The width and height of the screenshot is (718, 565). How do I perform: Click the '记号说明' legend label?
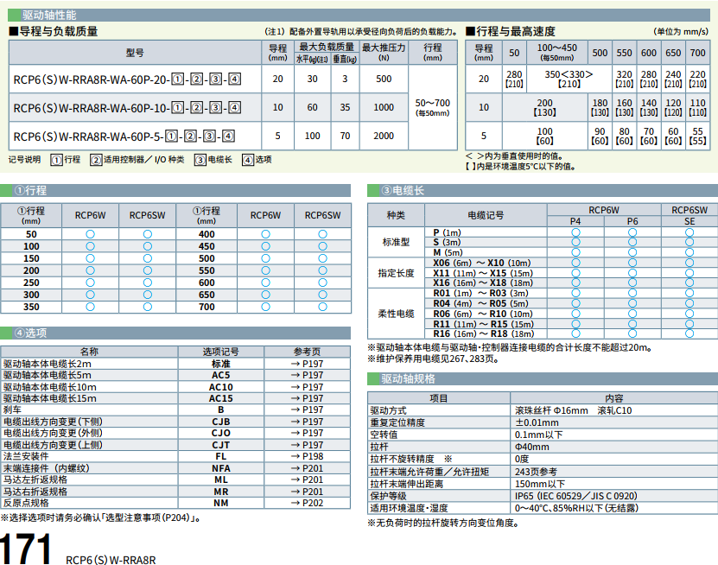pyautogui.click(x=24, y=159)
